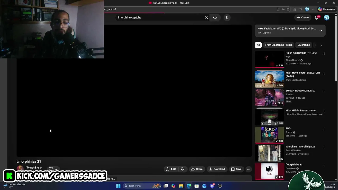Open Edge settings and more menu
The width and height of the screenshot is (338, 190).
[x=313, y=9]
